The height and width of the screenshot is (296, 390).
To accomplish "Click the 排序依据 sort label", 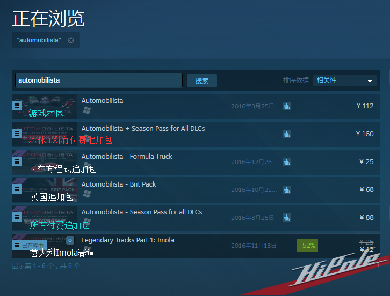I will [x=296, y=80].
